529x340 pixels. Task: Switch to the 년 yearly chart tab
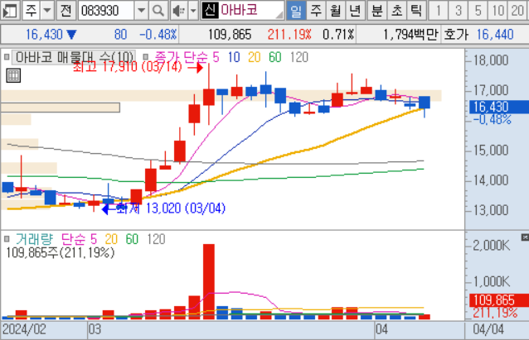point(355,11)
